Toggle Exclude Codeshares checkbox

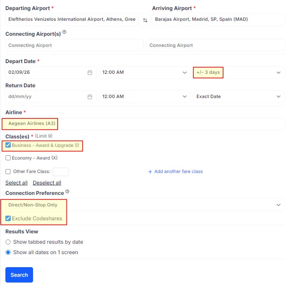pyautogui.click(x=8, y=218)
